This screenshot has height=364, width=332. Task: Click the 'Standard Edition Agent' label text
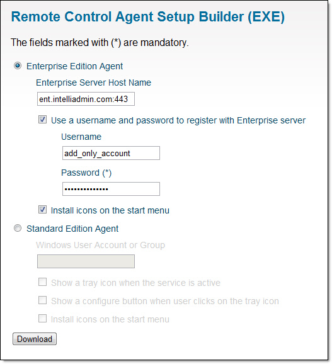(72, 229)
